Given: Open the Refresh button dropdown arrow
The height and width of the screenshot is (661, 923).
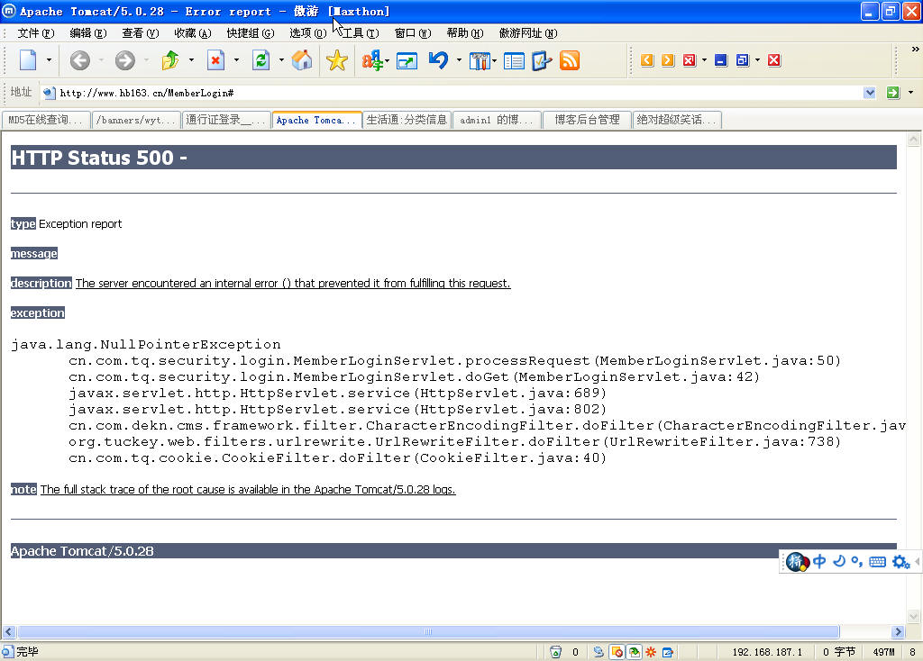Looking at the screenshot, I should [281, 60].
